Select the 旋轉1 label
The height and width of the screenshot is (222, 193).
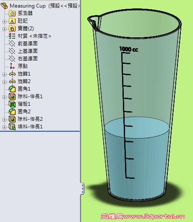tap(24, 74)
